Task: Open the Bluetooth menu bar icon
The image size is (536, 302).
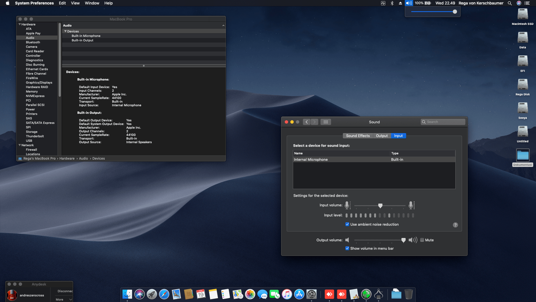Action: click(x=392, y=3)
